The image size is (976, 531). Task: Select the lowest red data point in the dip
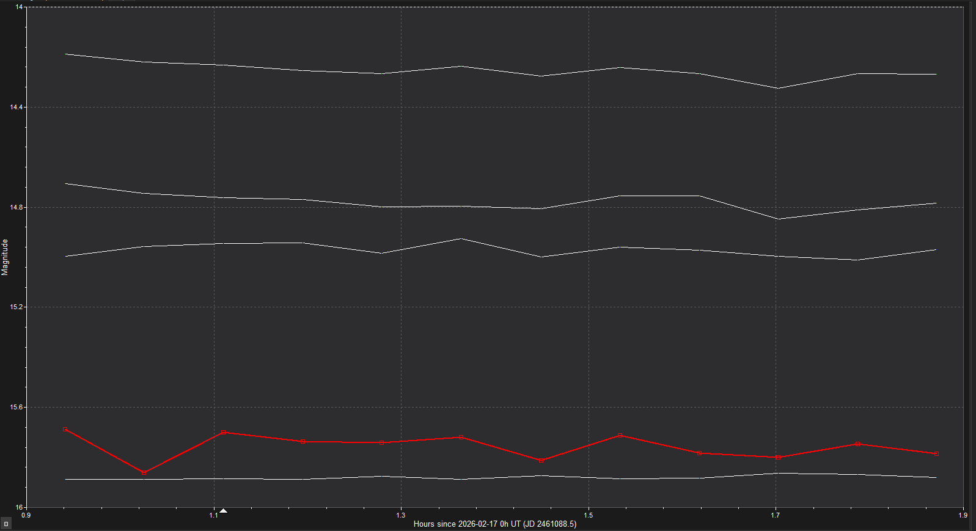point(144,473)
